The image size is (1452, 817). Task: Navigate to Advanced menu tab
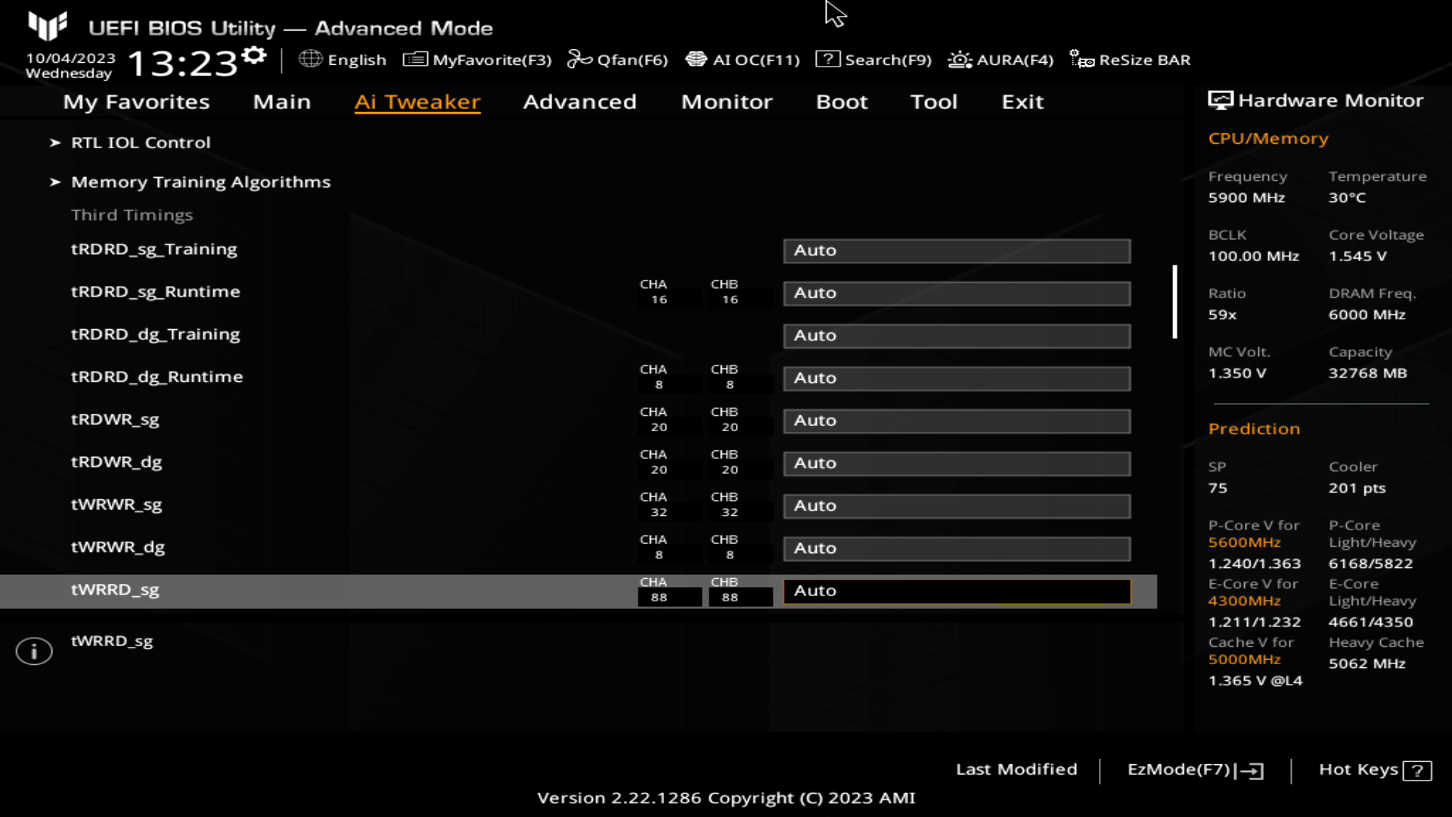coord(579,101)
